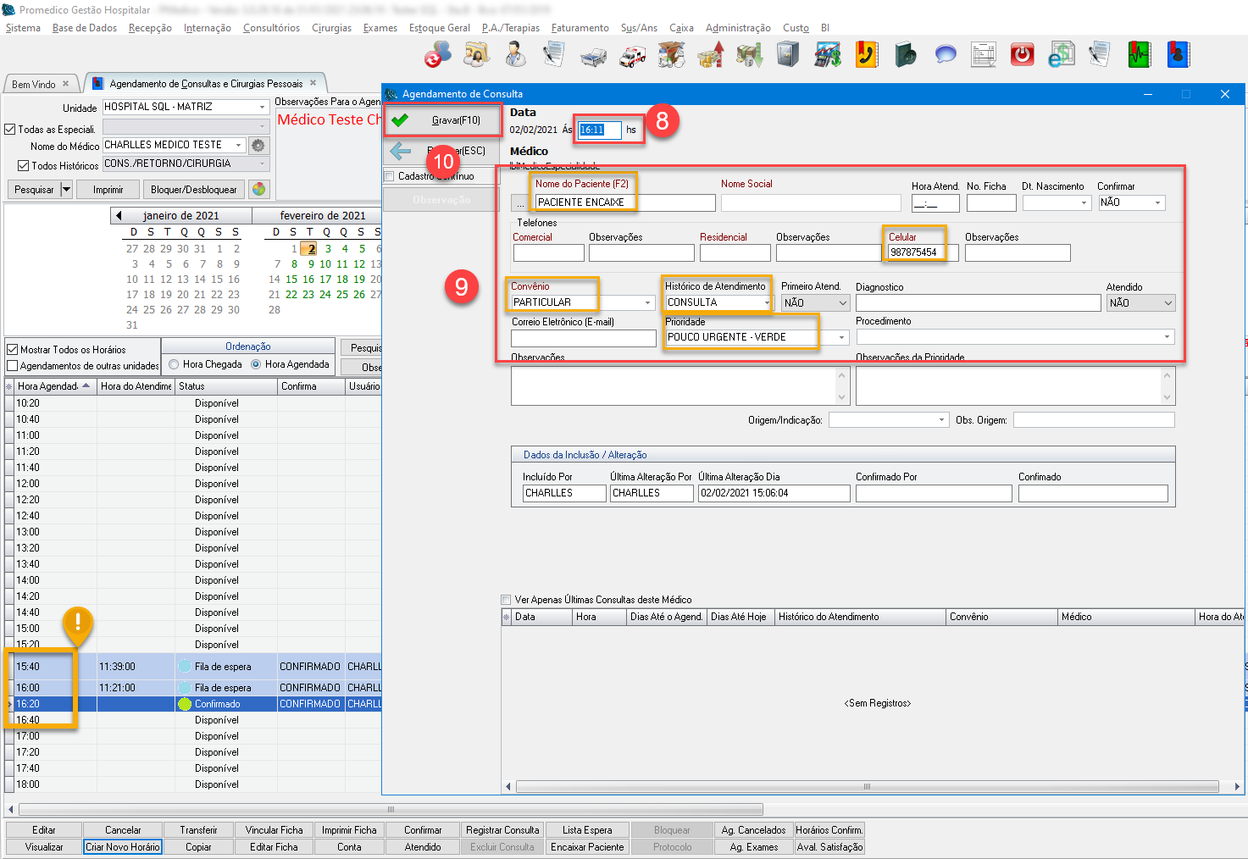1248x859 pixels.
Task: Click the Celular phone field
Action: tap(924, 252)
